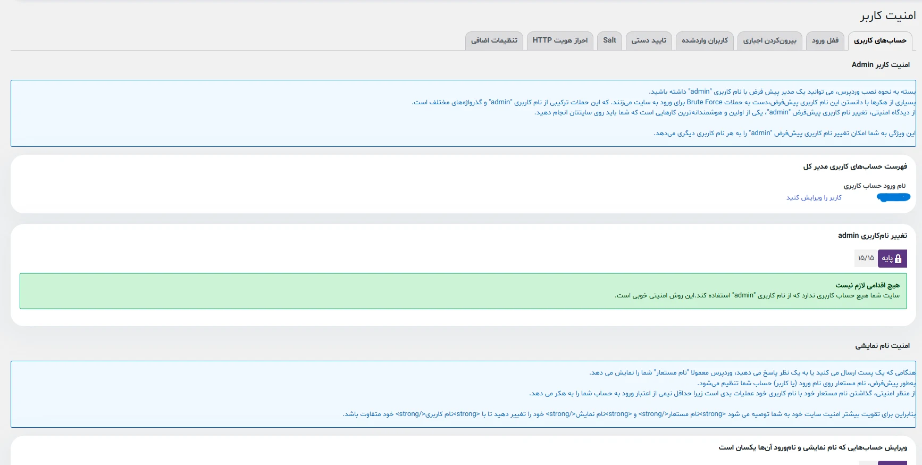The height and width of the screenshot is (465, 922).
Task: Click the هیچ اقدامی لازم نیست notice title
Action: 868,285
